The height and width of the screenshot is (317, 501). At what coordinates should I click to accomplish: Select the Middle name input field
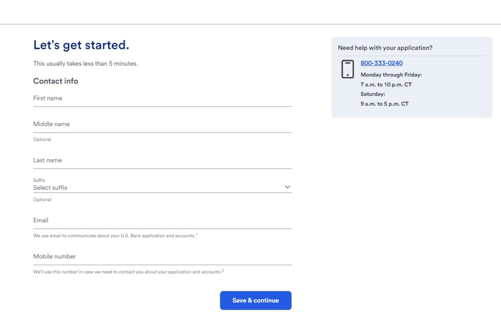(162, 124)
